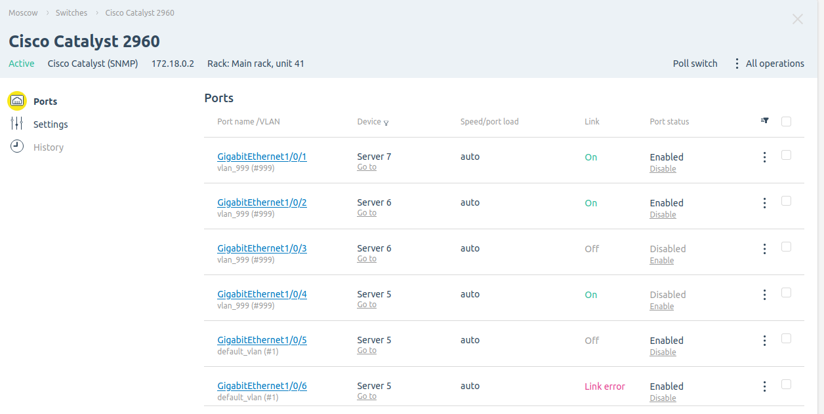Click the vlan_999 (#999) label under port 1/0/1
Viewport: 824px width, 414px height.
(x=246, y=168)
